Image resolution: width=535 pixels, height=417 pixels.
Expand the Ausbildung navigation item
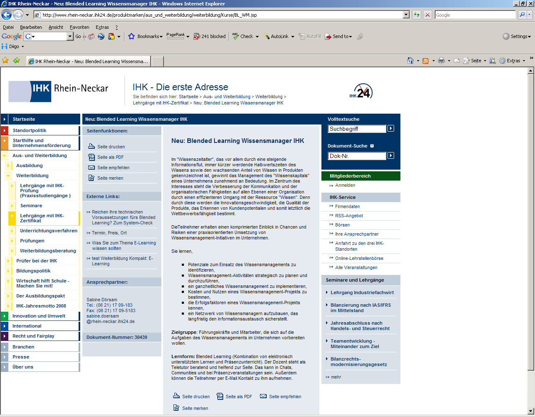click(x=8, y=165)
